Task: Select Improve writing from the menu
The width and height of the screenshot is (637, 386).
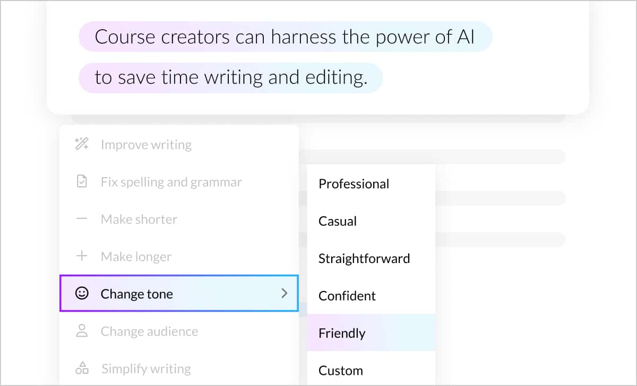Action: [146, 144]
